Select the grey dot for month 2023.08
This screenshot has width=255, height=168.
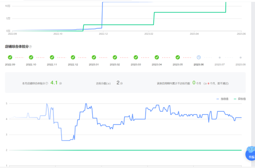pyautogui.click(x=241, y=58)
